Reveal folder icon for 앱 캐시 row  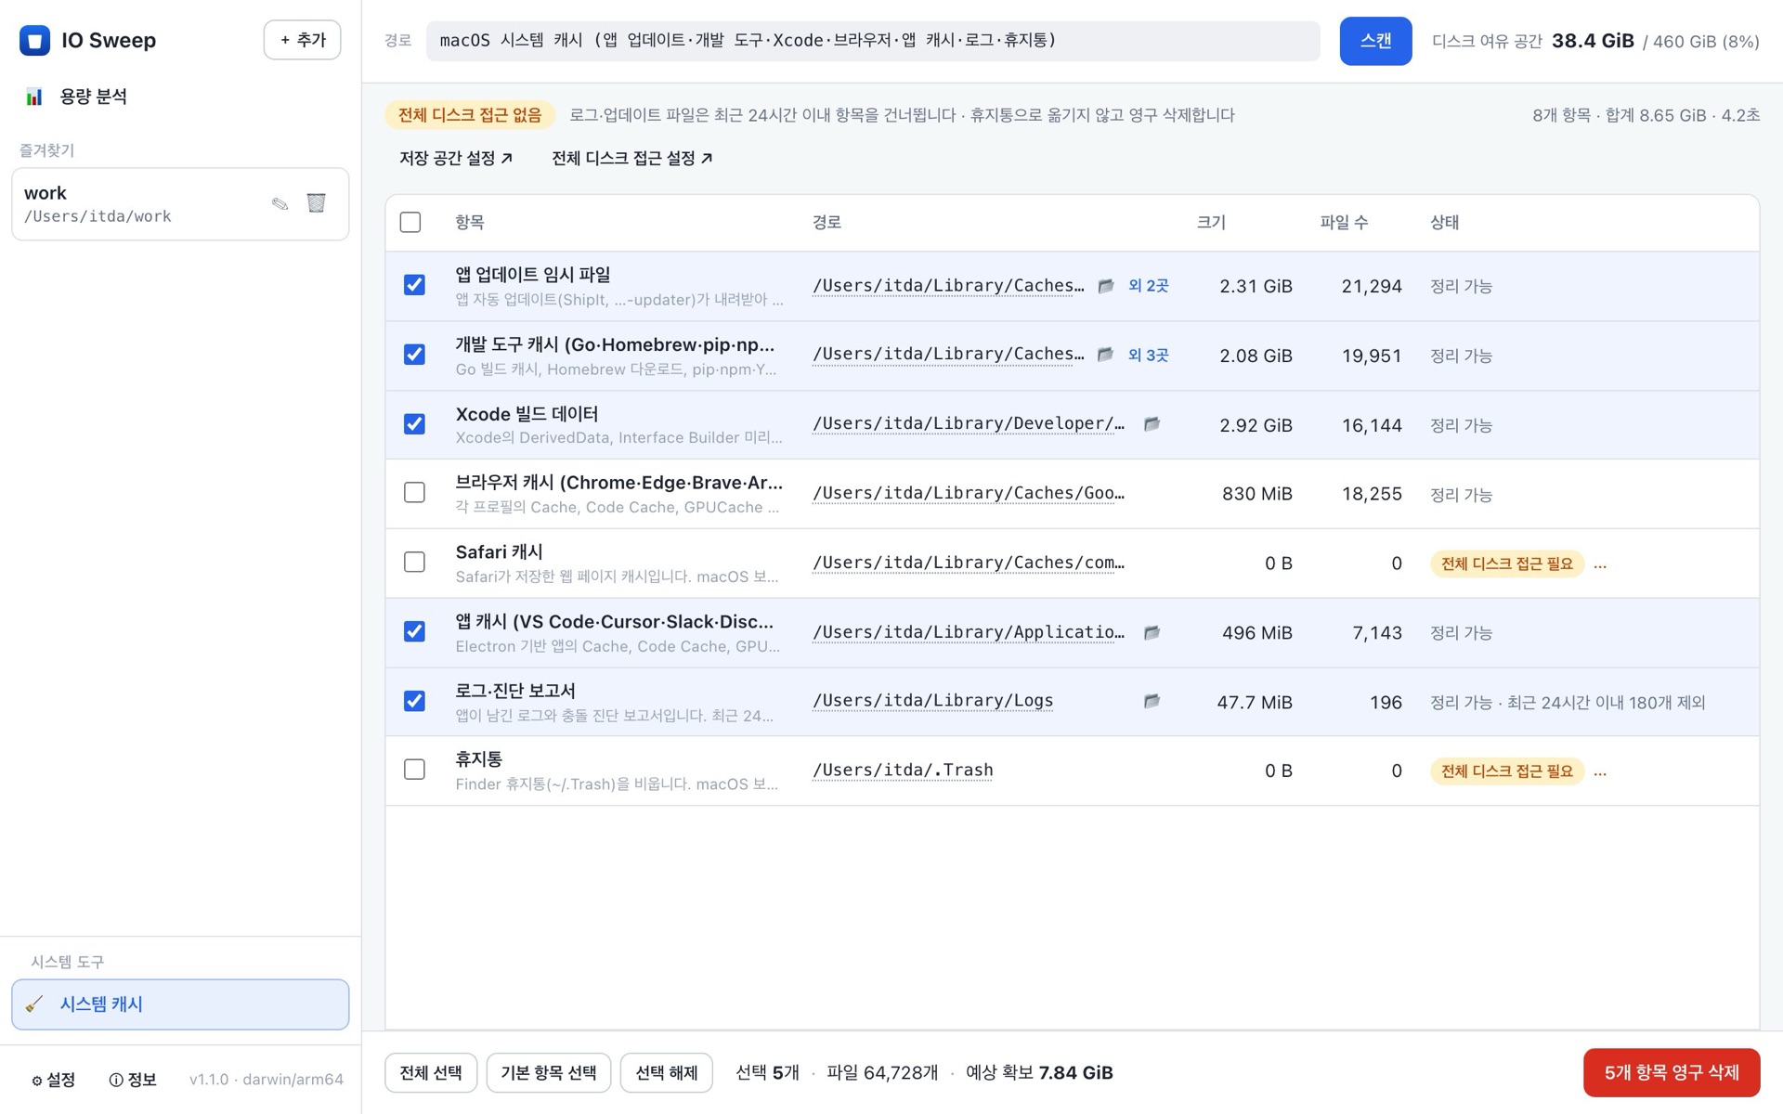point(1152,632)
